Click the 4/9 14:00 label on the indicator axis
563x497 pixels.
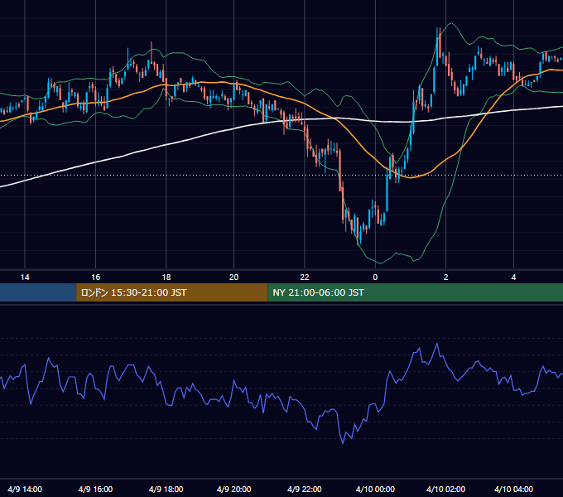tap(25, 489)
